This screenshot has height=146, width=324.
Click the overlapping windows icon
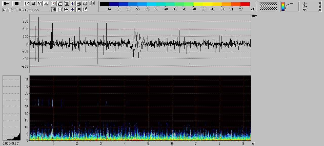click(x=27, y=4)
